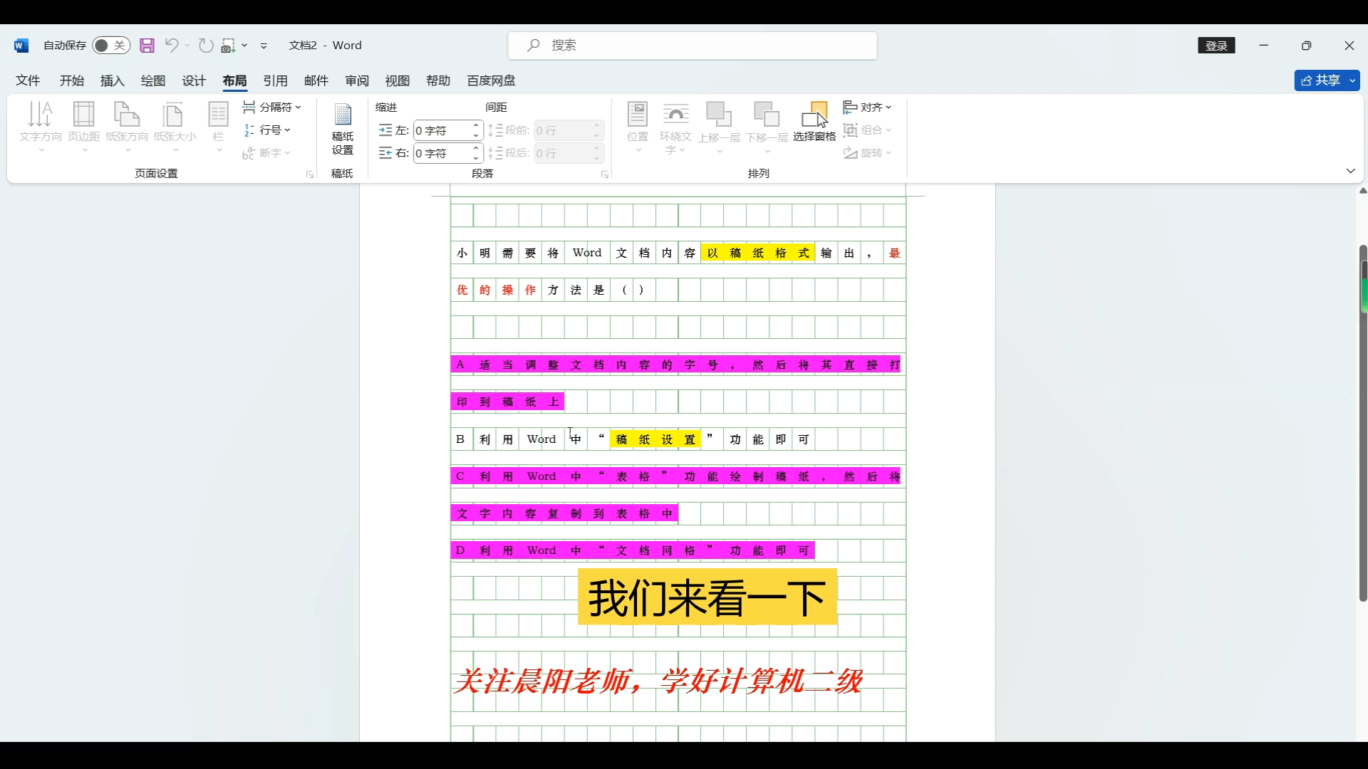The image size is (1368, 769).
Task: Click inside the 搜索 search box
Action: click(x=691, y=45)
